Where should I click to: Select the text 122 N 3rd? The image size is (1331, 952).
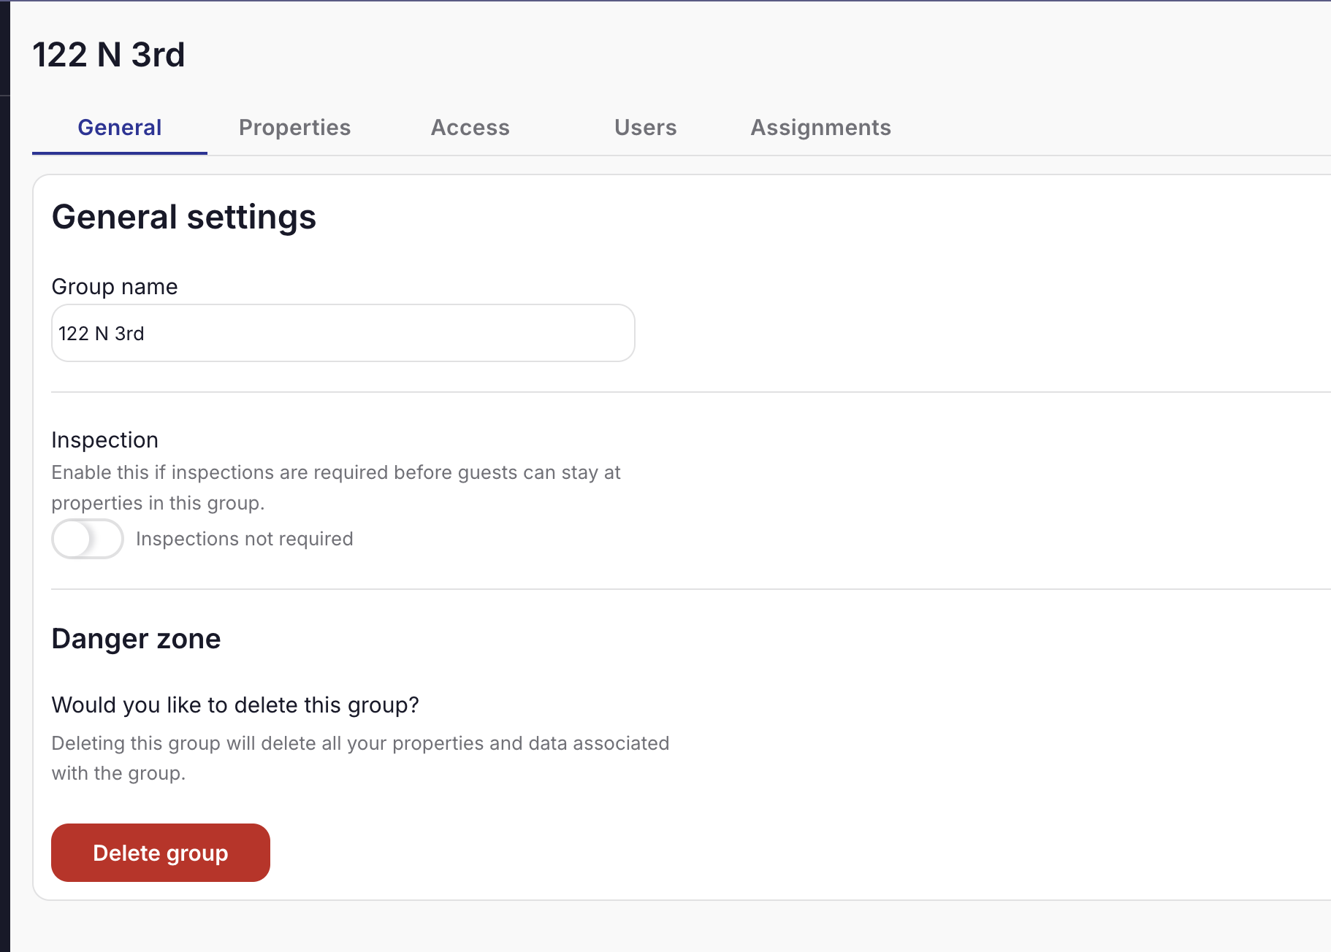[101, 333]
